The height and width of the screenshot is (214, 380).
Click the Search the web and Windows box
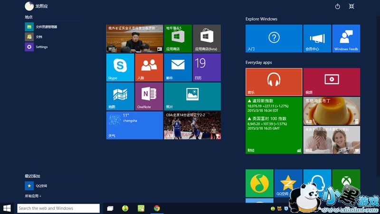point(58,208)
